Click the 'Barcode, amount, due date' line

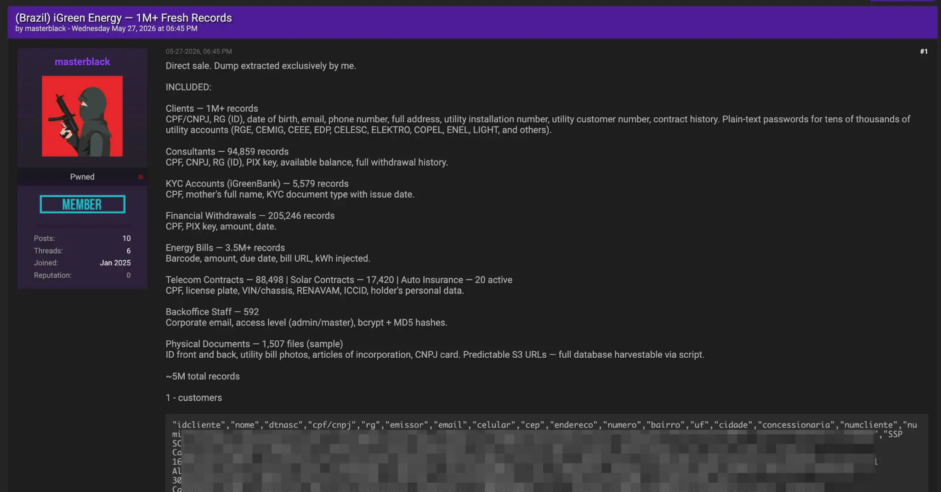click(268, 258)
